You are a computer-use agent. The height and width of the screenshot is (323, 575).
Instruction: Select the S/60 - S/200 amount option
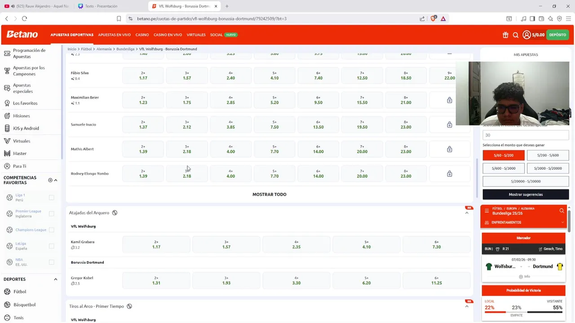coord(504,155)
